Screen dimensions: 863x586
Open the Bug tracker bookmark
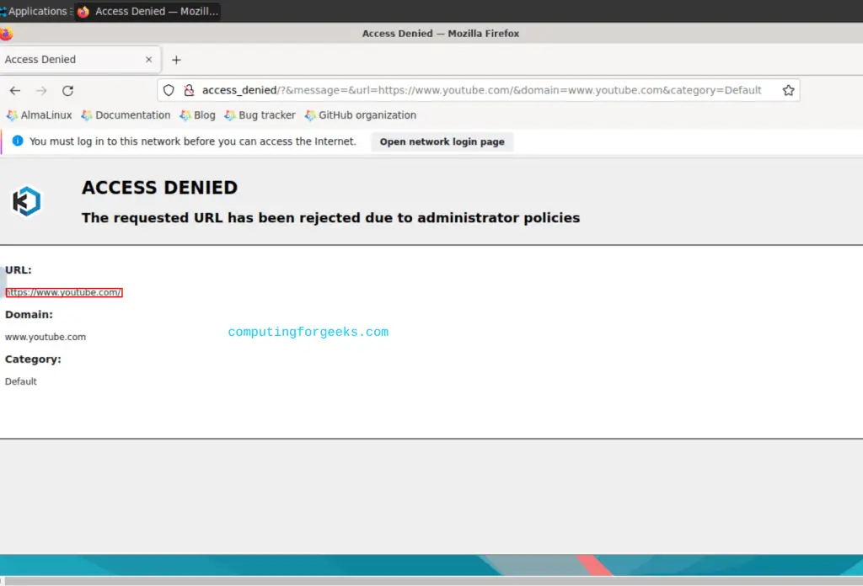tap(260, 115)
